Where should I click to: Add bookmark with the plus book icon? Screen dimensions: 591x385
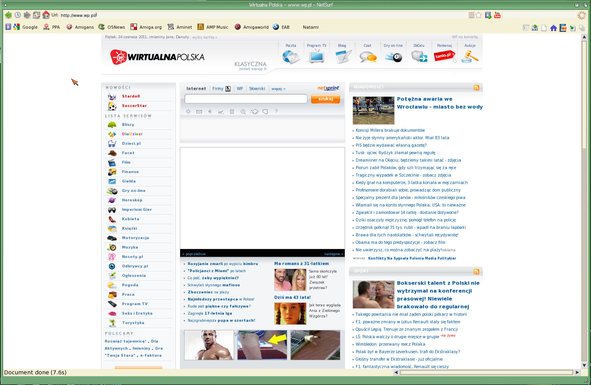tap(488, 15)
